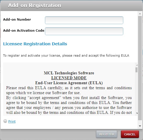Open the Print link for the EULA

click(12, 121)
